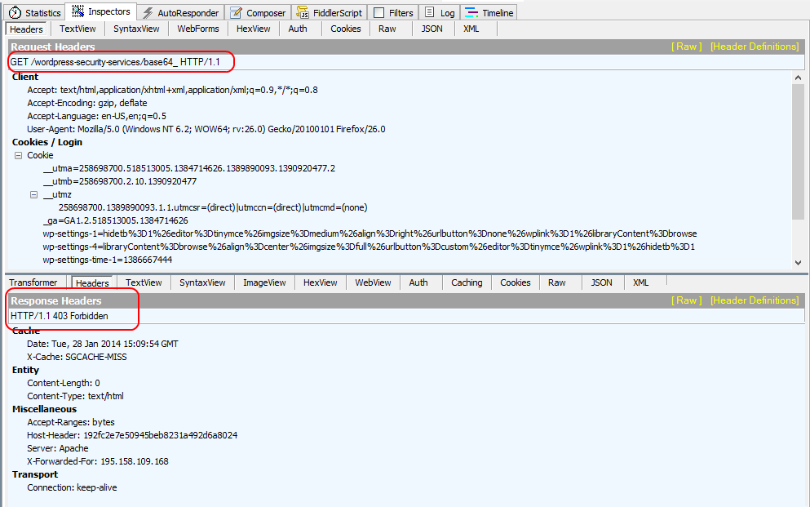Viewport: 810px width, 507px height.
Task: Select the Server: Apache header
Action: pos(57,448)
